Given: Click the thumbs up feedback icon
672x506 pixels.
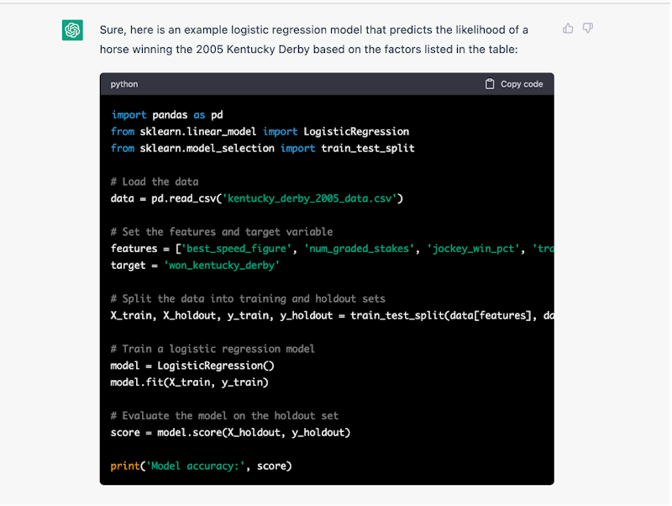Looking at the screenshot, I should [568, 29].
